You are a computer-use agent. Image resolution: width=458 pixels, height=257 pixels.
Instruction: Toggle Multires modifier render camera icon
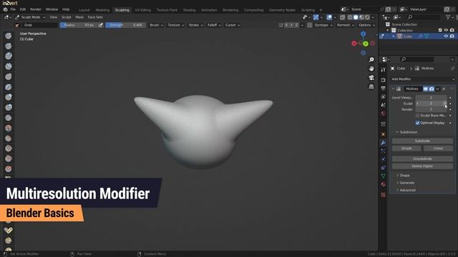tap(432, 89)
